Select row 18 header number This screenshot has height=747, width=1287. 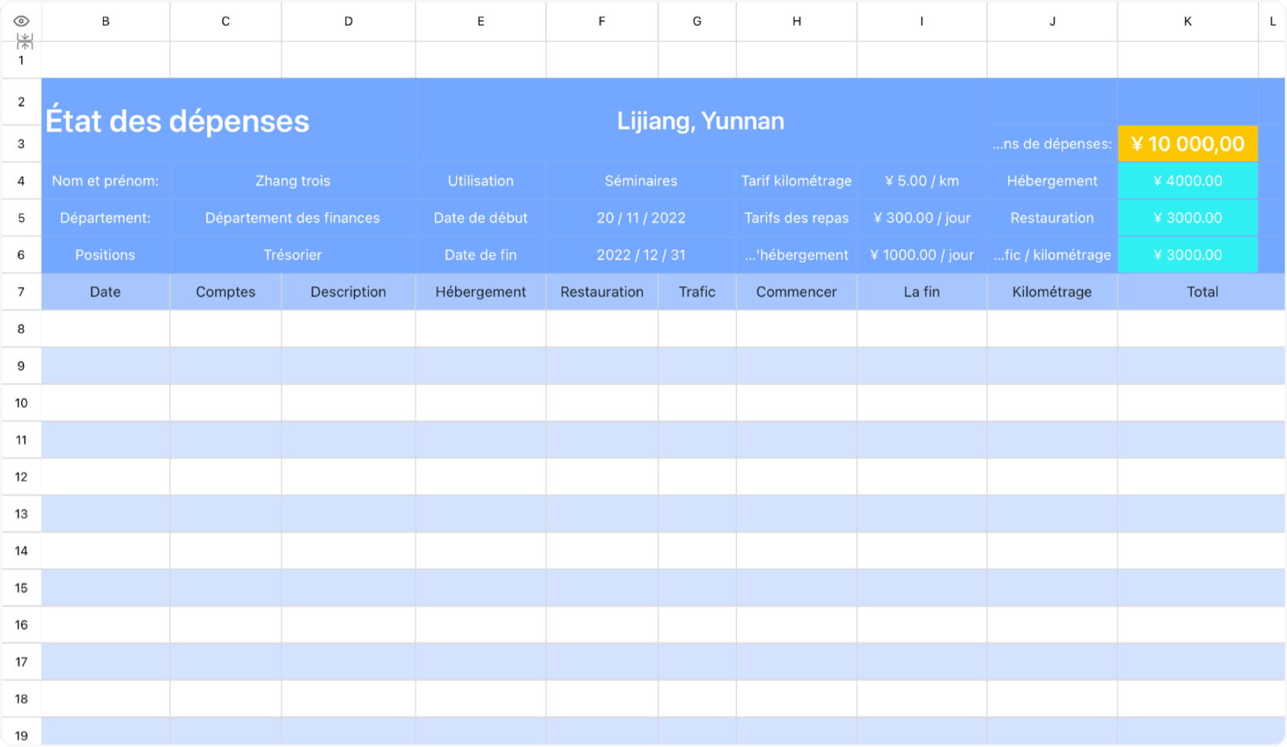tap(21, 699)
